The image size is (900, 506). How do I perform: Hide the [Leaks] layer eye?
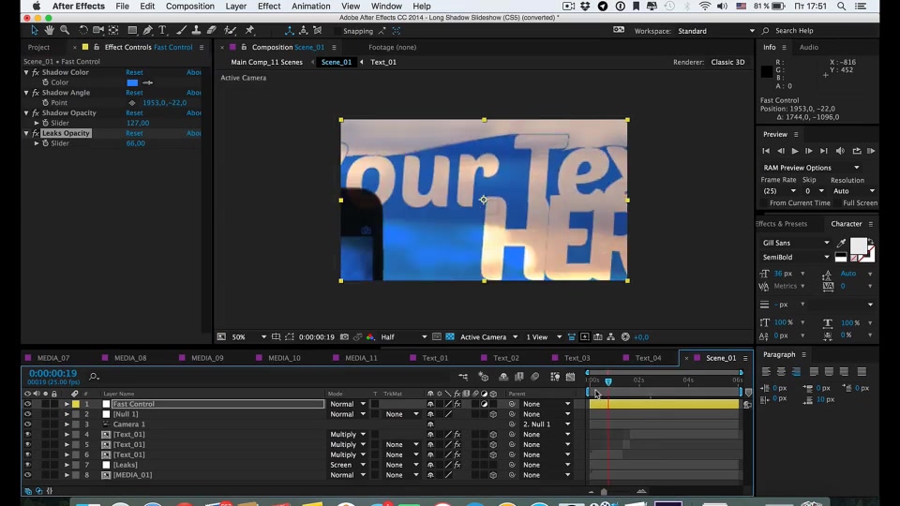27,465
